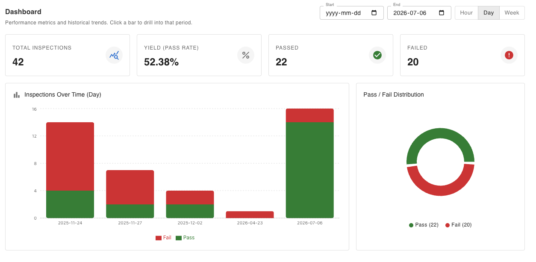Click the Failed value 20

413,62
